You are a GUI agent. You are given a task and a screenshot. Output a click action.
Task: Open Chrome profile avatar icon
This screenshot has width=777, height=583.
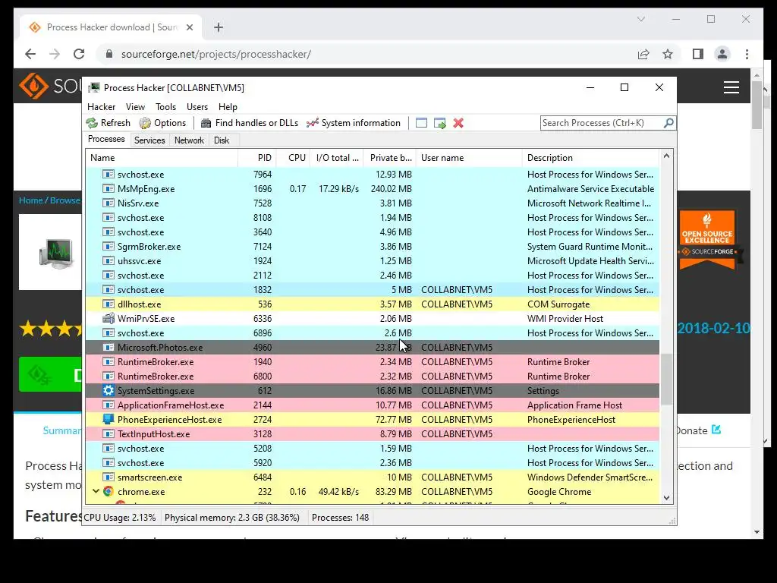pos(722,54)
